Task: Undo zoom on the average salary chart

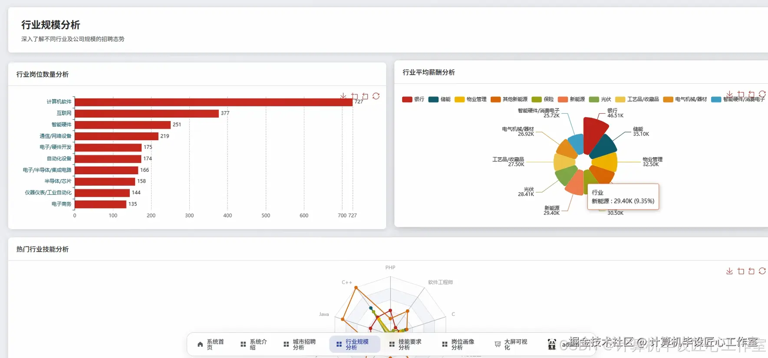Action: (752, 94)
